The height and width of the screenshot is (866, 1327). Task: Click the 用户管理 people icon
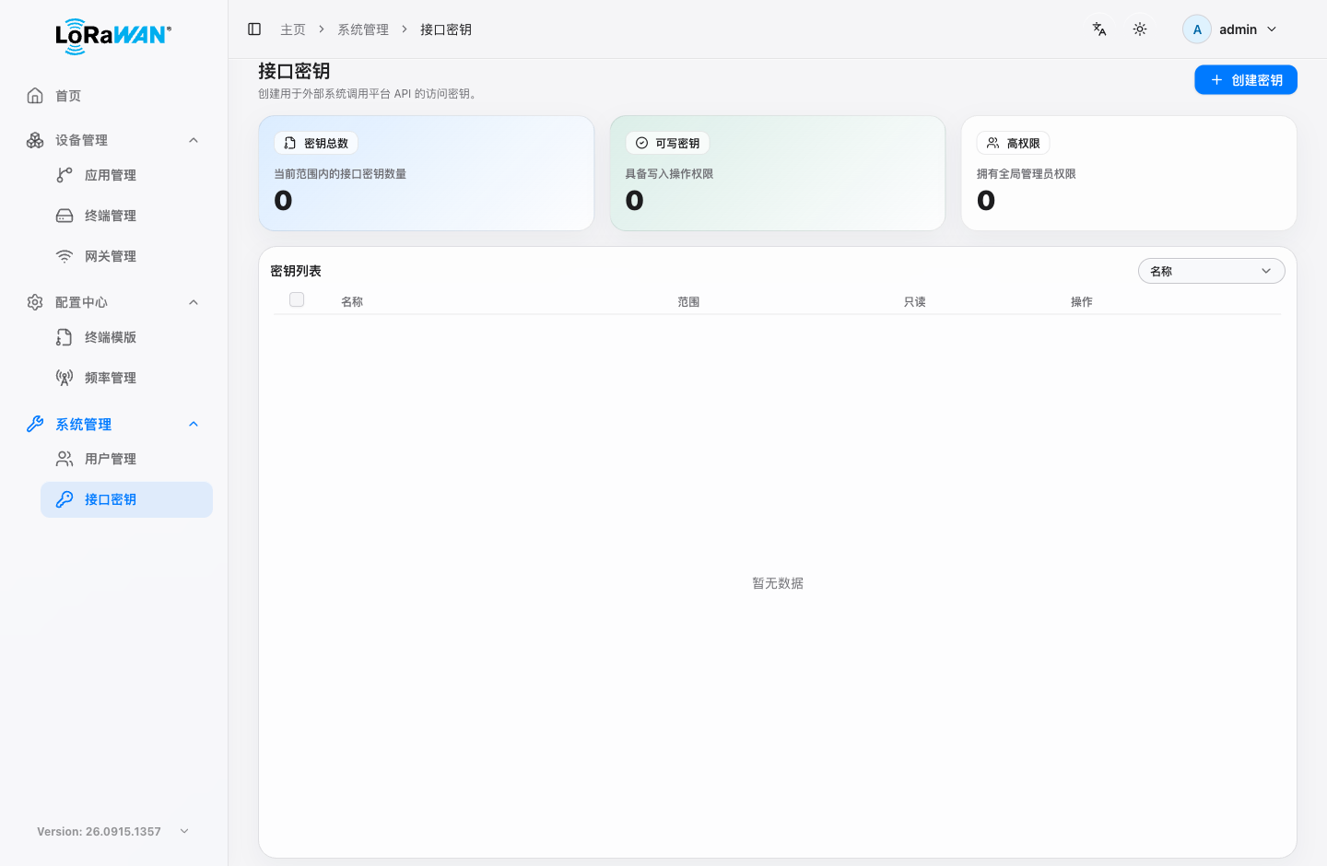(65, 459)
